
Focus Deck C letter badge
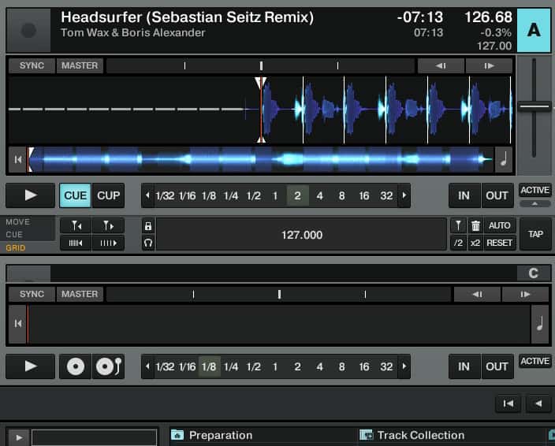coord(534,273)
